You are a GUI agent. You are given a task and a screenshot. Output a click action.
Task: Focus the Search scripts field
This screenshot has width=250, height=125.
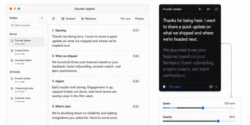[x=27, y=25]
